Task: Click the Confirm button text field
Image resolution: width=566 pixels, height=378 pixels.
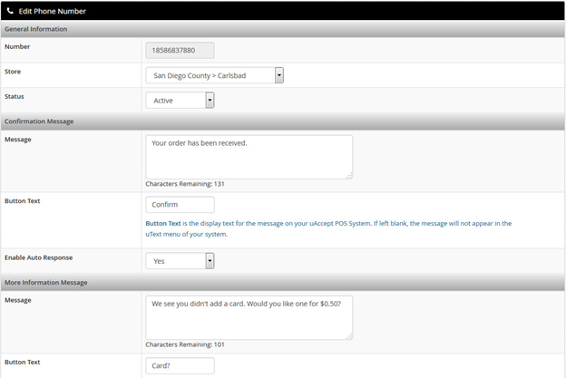Action: click(180, 205)
